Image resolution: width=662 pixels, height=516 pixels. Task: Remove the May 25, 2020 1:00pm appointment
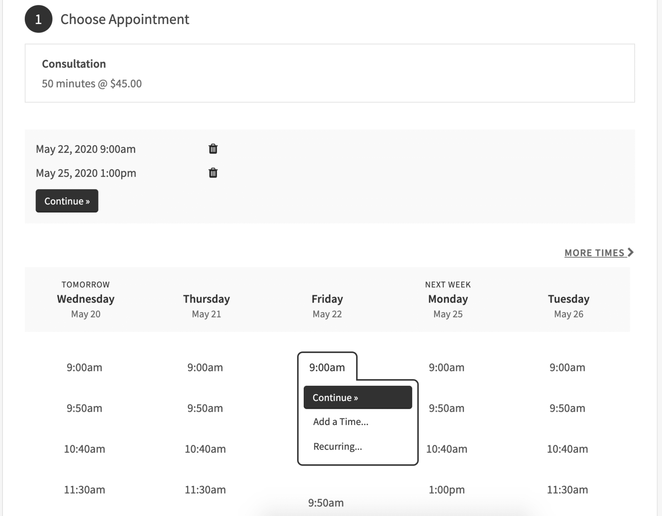[x=213, y=173]
